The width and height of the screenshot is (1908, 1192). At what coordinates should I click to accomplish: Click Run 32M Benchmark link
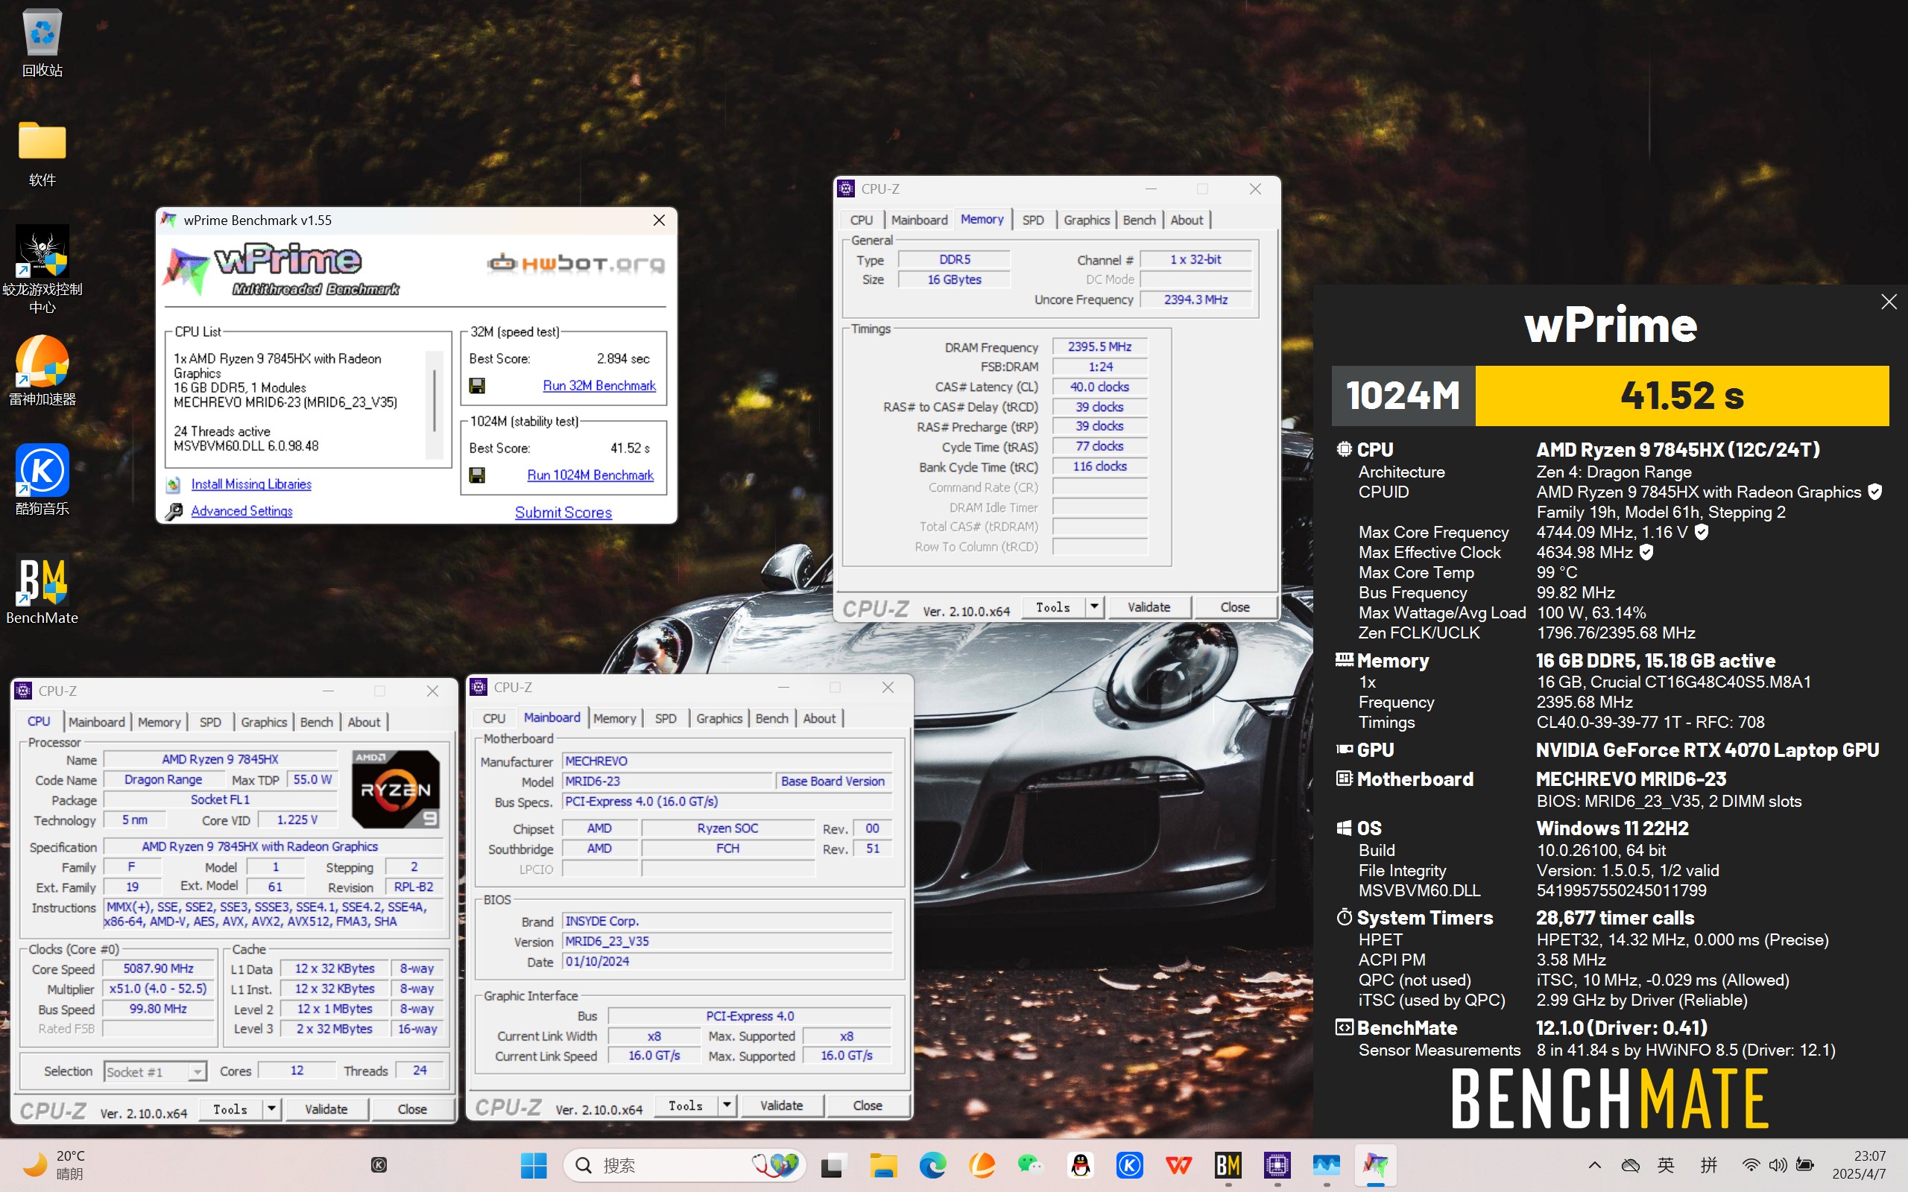[599, 385]
